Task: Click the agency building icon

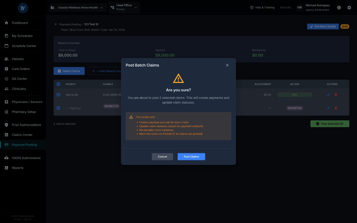Action: click(x=52, y=8)
